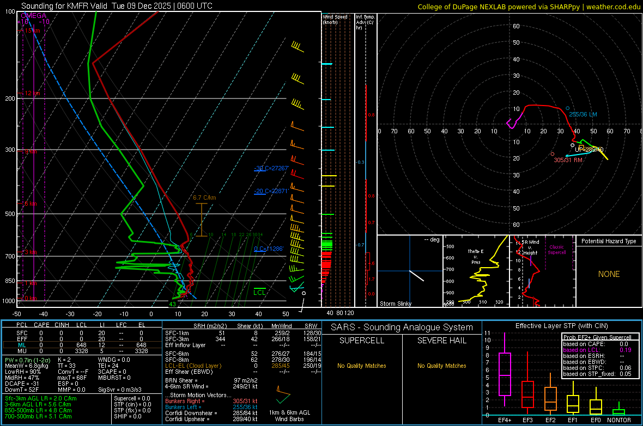Click the Supercell = 0.0 value
The height and width of the screenshot is (426, 643).
coord(132,398)
